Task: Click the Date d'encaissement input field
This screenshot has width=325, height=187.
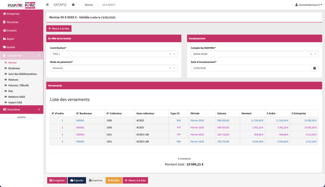Action: point(251,68)
